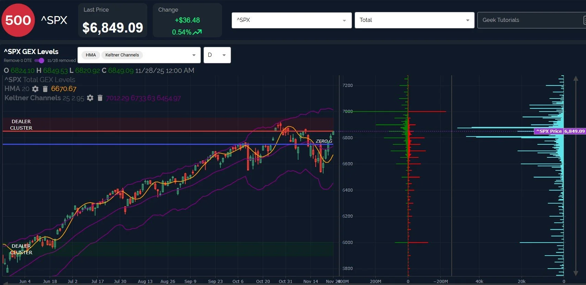Click the ^SPX ticker title beside logo
This screenshot has width=586, height=285.
[x=54, y=20]
